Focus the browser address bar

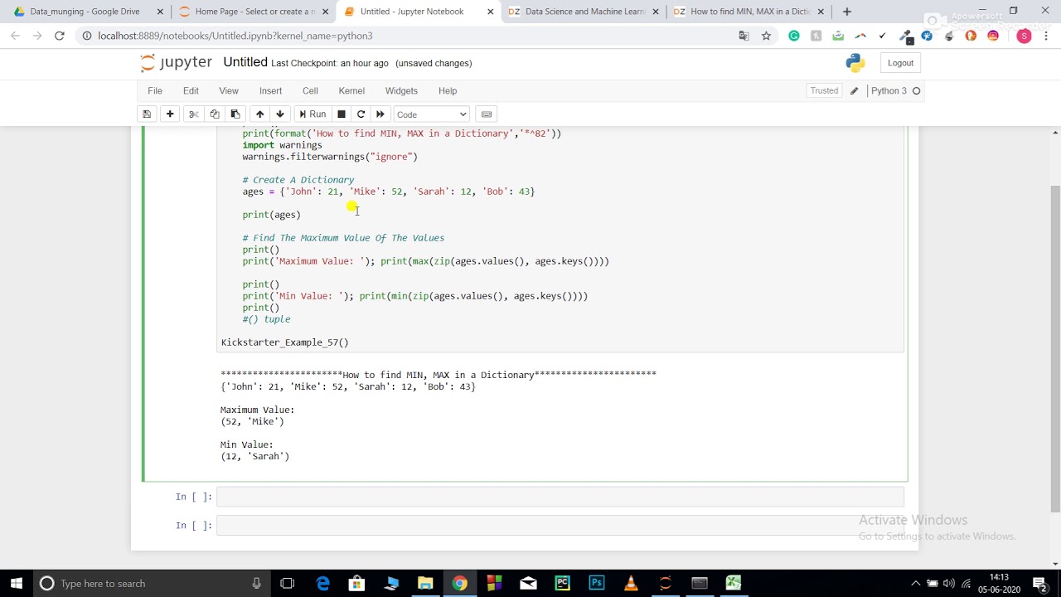406,36
